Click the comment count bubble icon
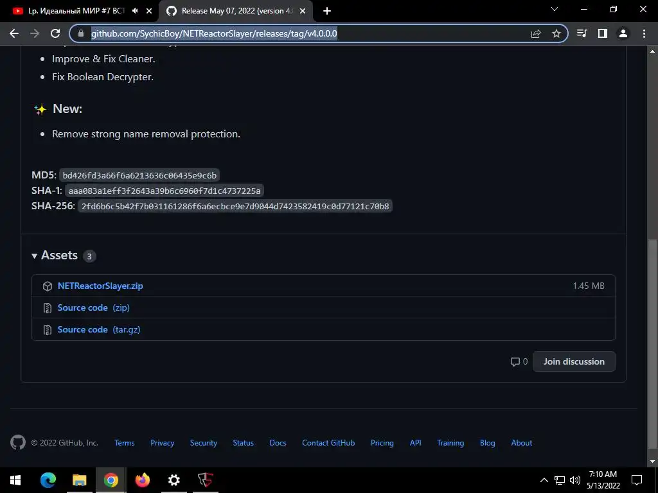This screenshot has width=658, height=493. pyautogui.click(x=515, y=362)
